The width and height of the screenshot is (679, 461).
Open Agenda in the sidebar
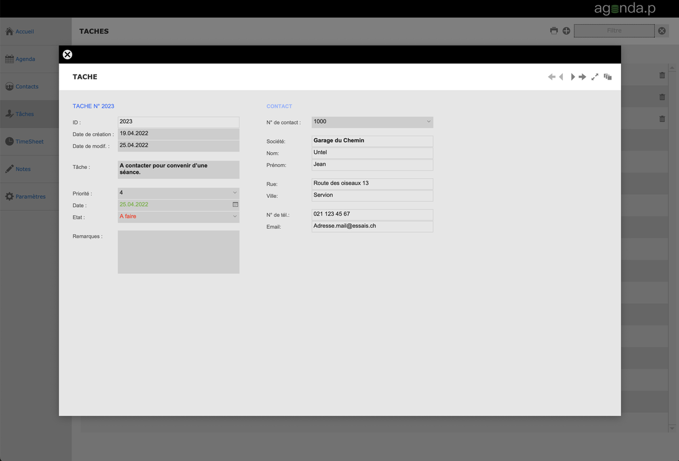coord(25,59)
